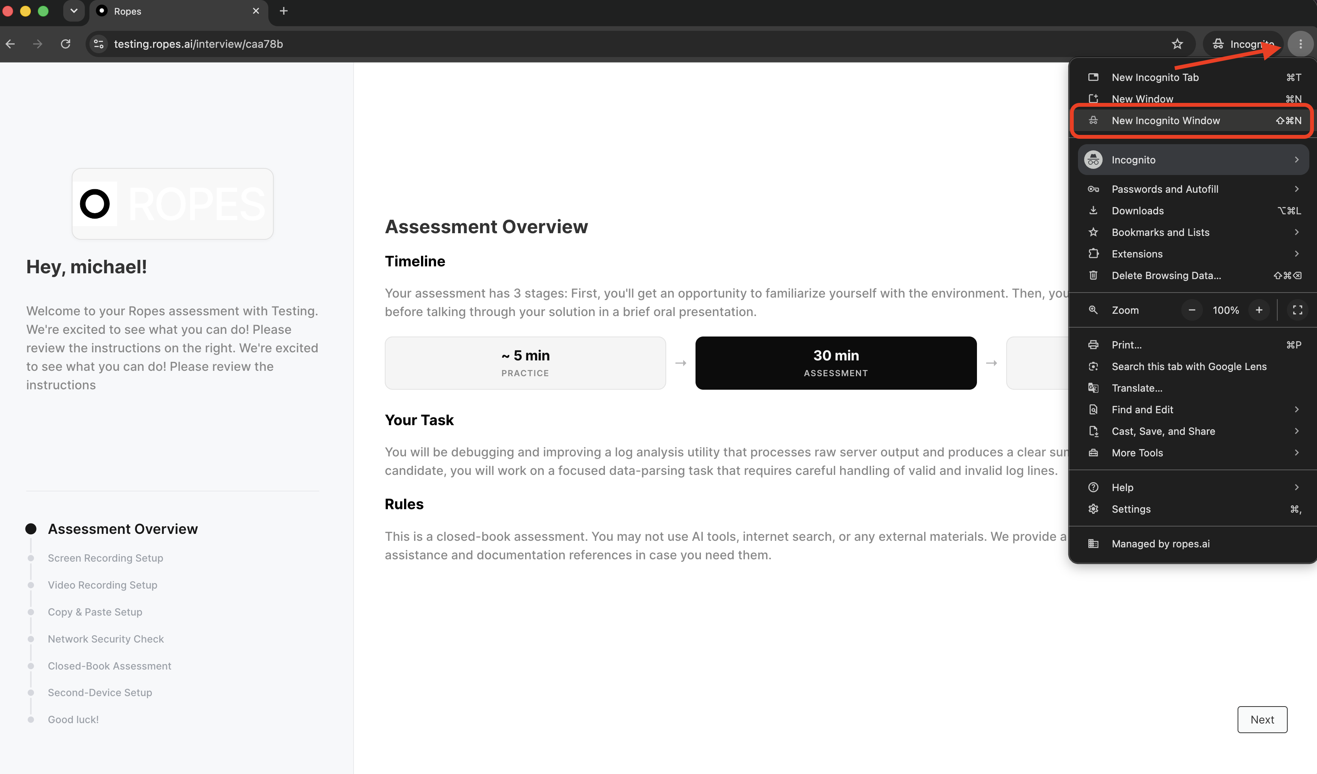Screen dimensions: 1317x774
Task: Click the "Rules" section heading
Action: click(404, 504)
